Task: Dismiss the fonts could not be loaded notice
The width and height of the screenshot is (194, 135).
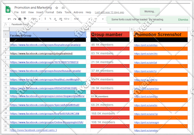Action: click(x=183, y=20)
